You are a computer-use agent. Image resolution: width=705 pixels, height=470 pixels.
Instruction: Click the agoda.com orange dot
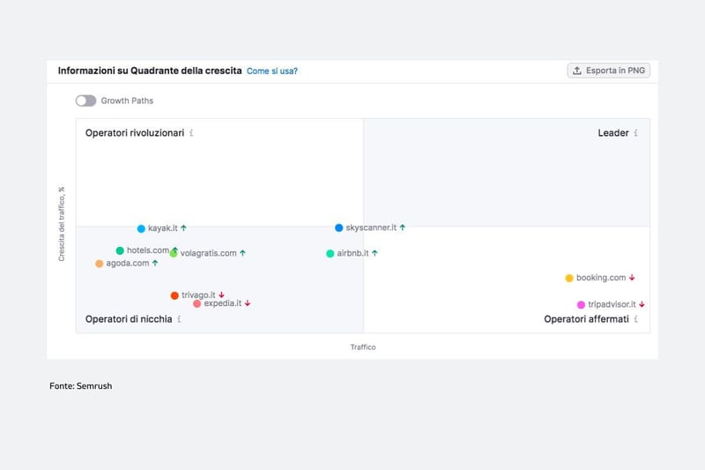point(100,264)
